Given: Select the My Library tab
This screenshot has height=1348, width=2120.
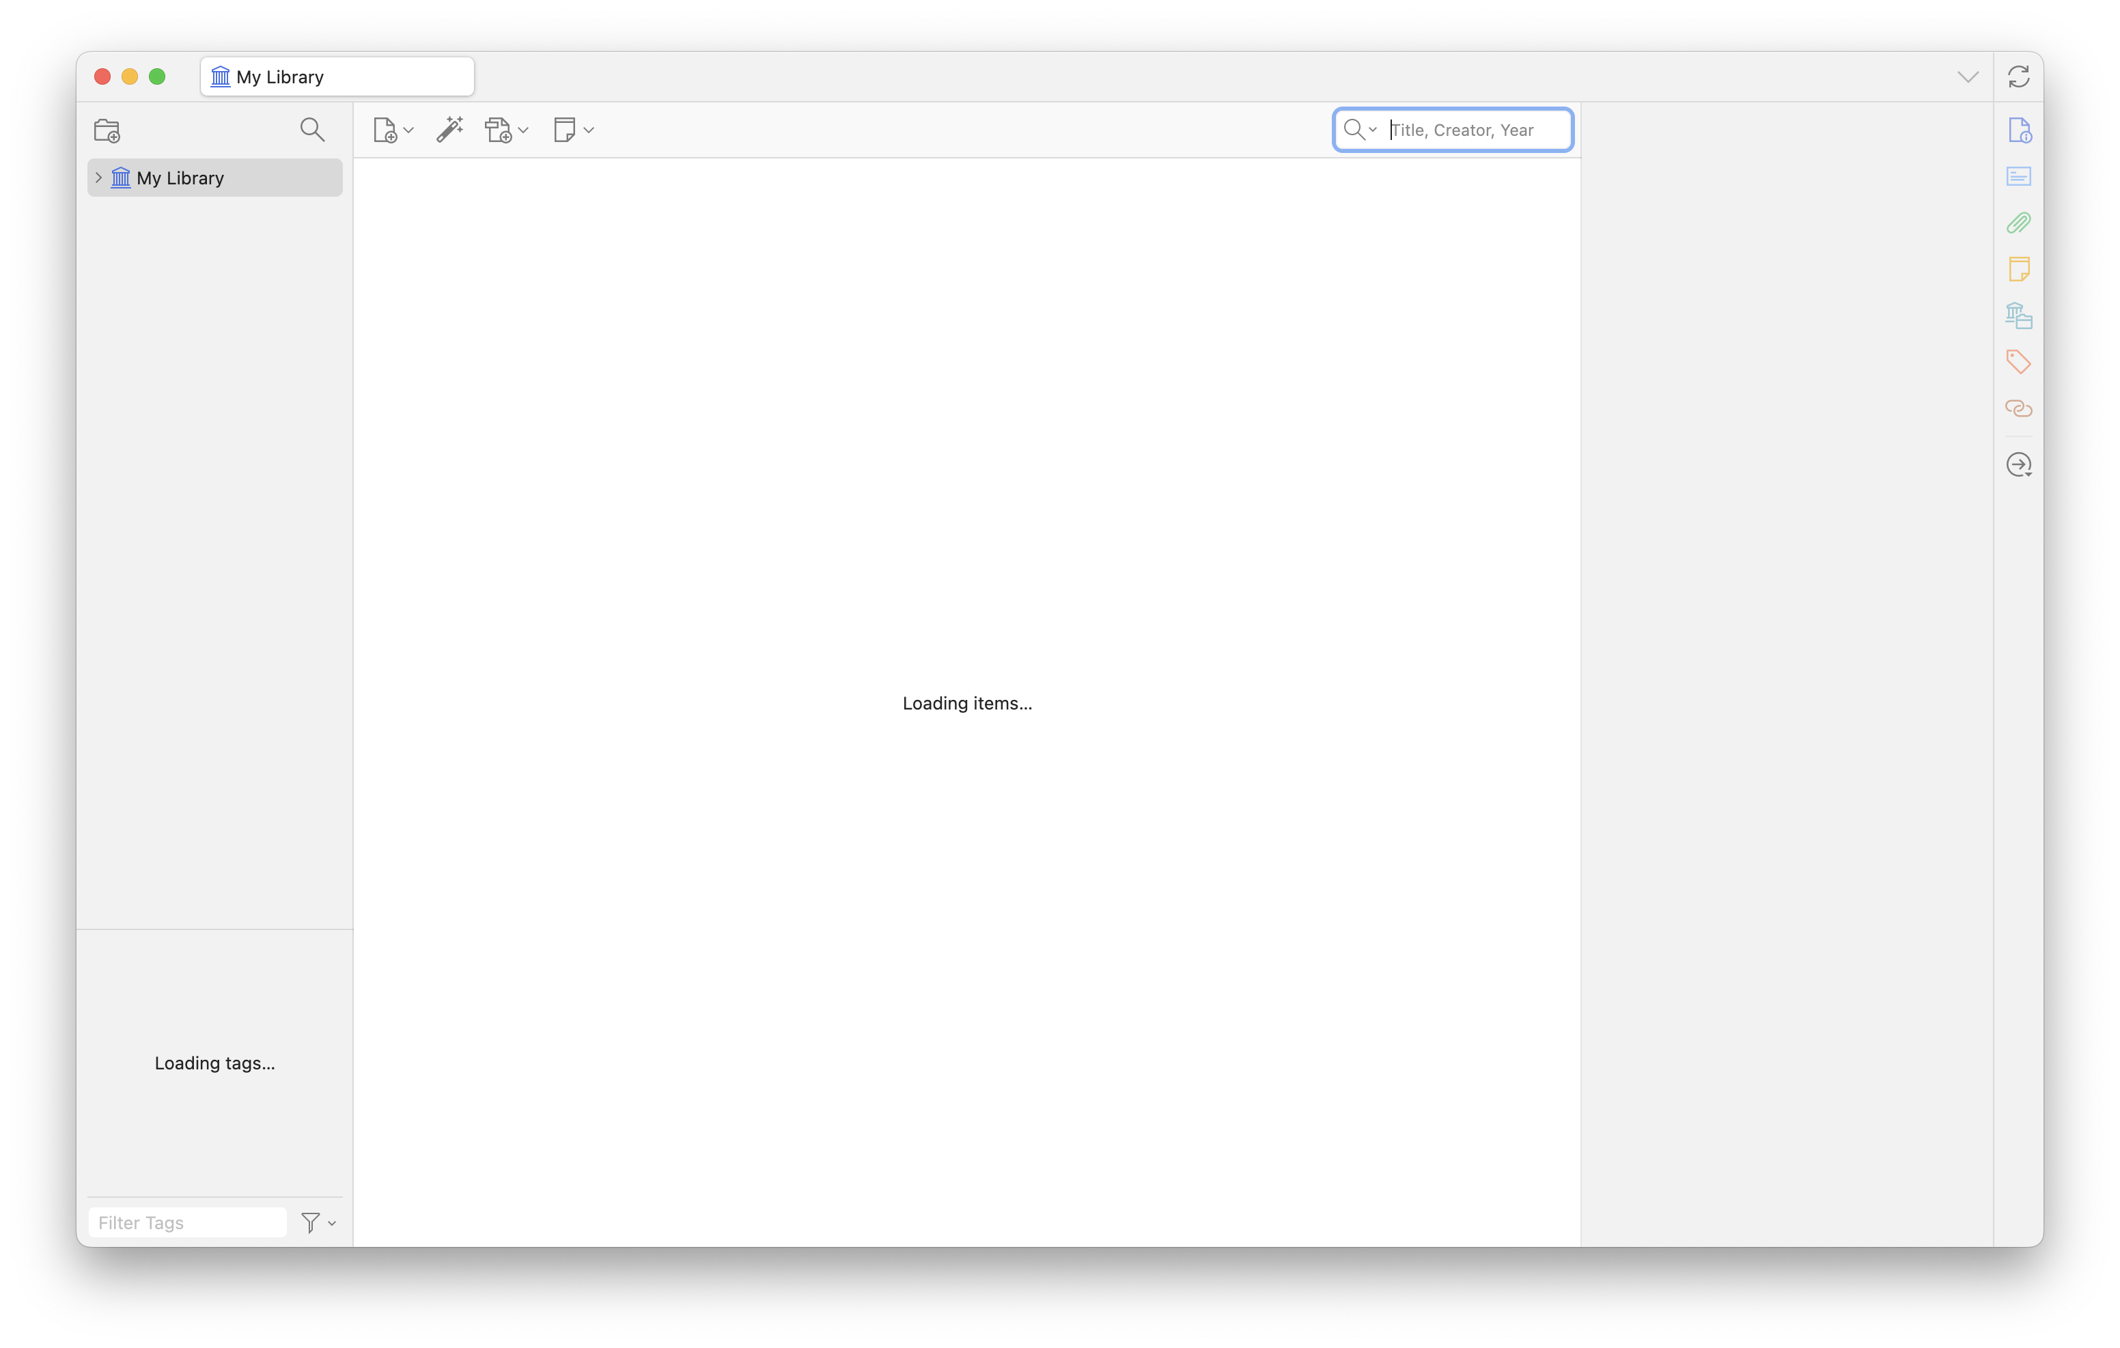Looking at the screenshot, I should (337, 76).
